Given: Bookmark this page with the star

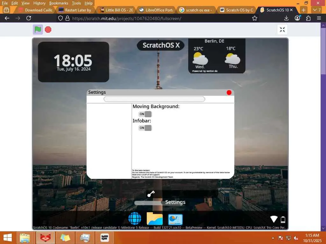Looking at the screenshot, I should click(254, 18).
